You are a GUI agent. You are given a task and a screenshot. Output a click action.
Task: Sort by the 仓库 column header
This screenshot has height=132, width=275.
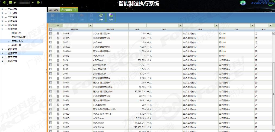(x=200, y=30)
